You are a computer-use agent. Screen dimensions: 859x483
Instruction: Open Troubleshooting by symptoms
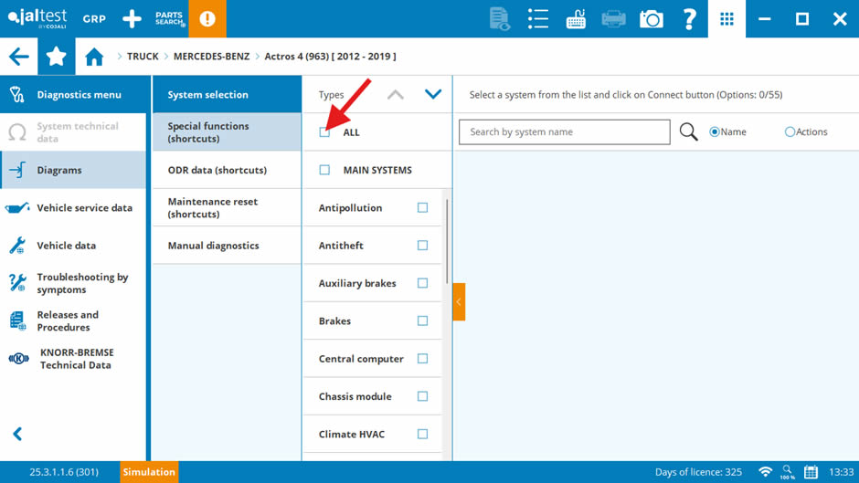[73, 283]
